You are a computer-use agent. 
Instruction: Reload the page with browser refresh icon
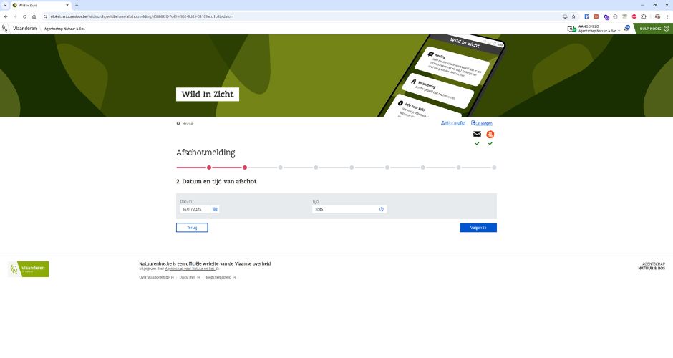(x=24, y=16)
